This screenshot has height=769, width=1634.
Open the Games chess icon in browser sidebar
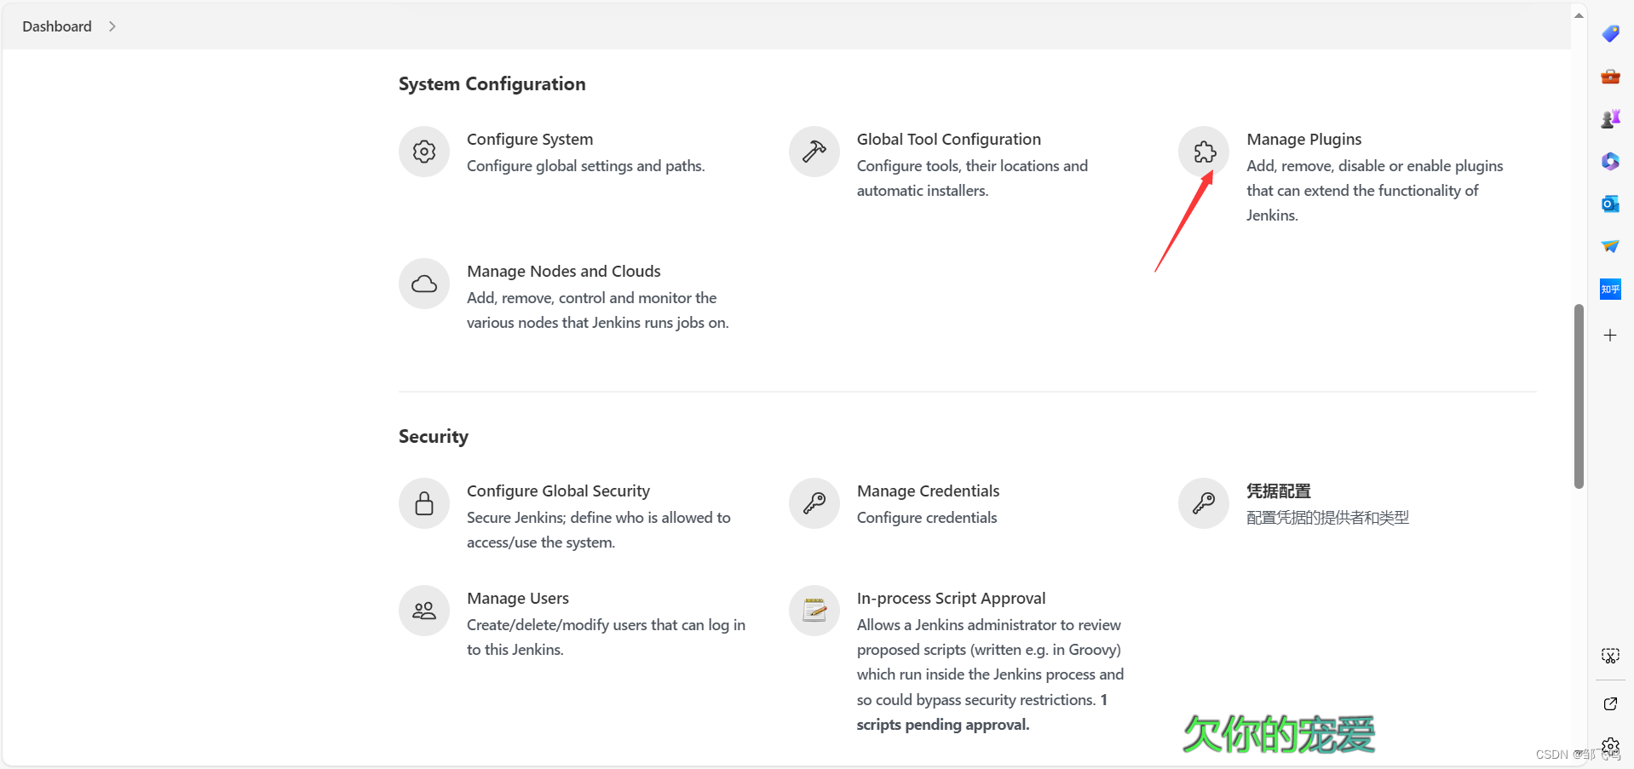1610,119
